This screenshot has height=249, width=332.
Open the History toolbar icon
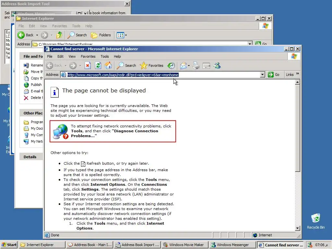coord(171,65)
